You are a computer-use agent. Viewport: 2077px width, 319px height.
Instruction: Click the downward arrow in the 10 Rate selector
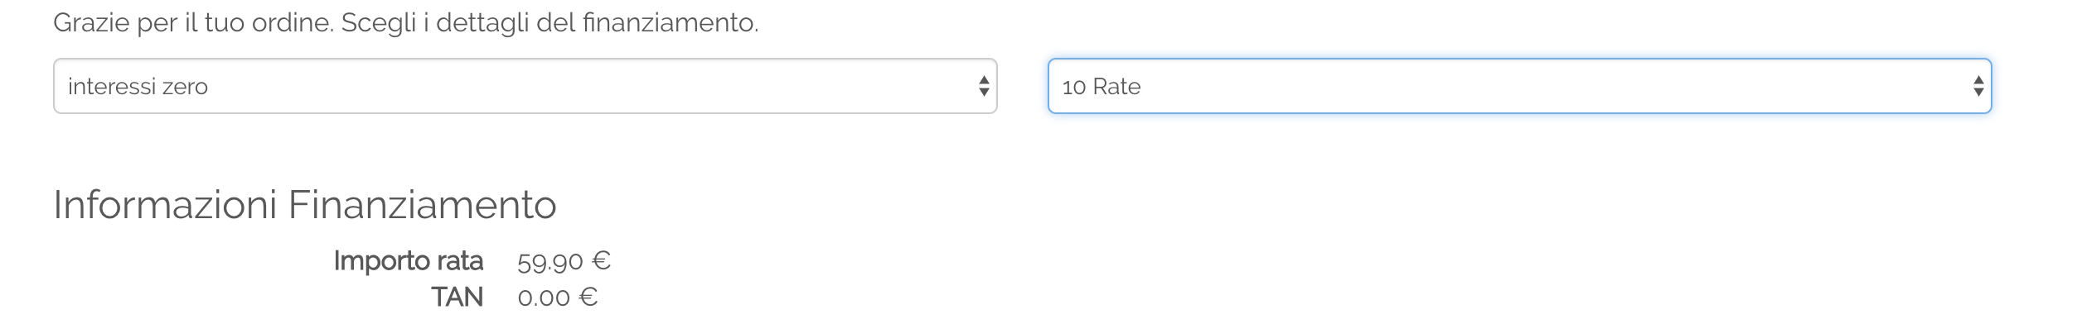pyautogui.click(x=1978, y=93)
